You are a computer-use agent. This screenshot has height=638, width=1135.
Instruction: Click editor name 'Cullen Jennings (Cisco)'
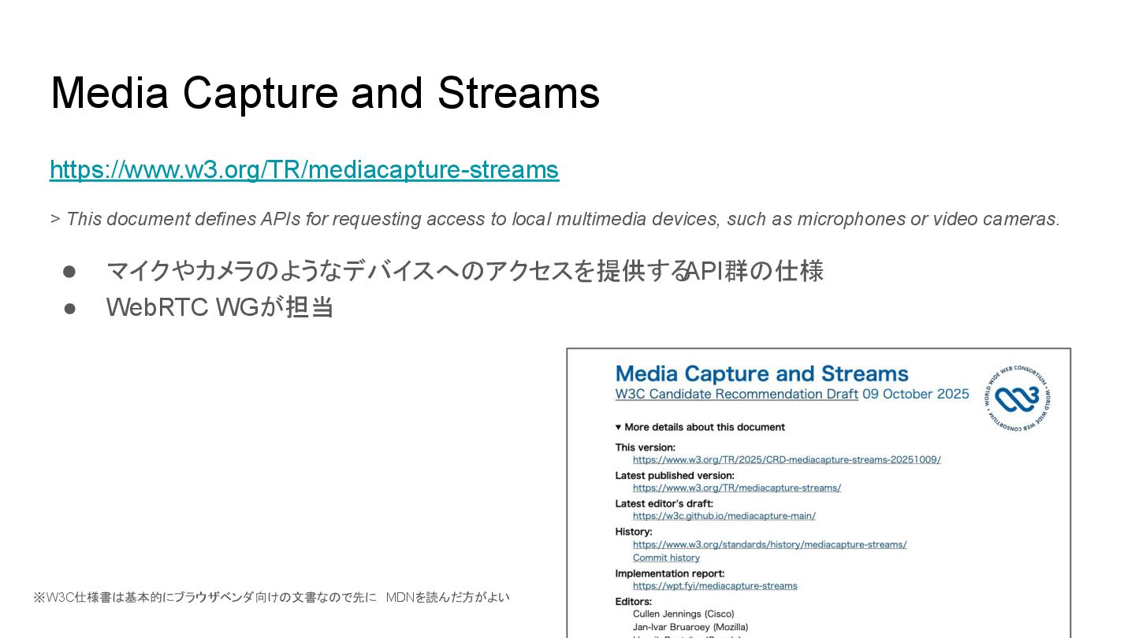coord(683,614)
